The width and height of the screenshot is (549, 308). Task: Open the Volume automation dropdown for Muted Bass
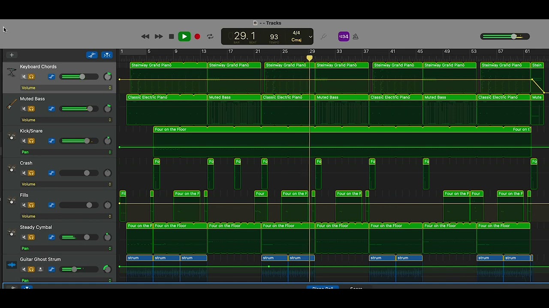[66, 120]
